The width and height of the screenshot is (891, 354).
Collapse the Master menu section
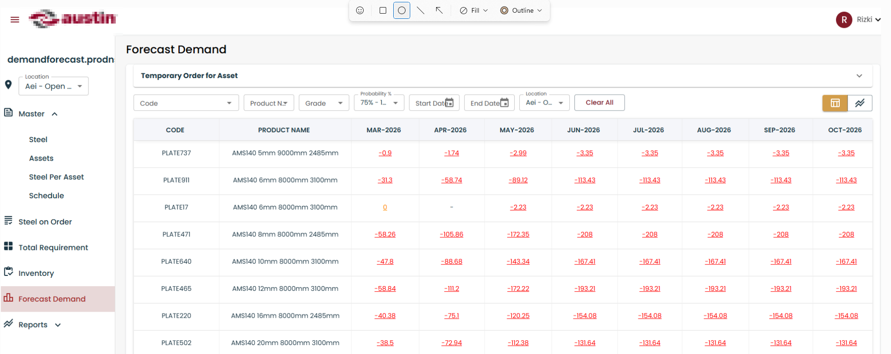point(55,114)
